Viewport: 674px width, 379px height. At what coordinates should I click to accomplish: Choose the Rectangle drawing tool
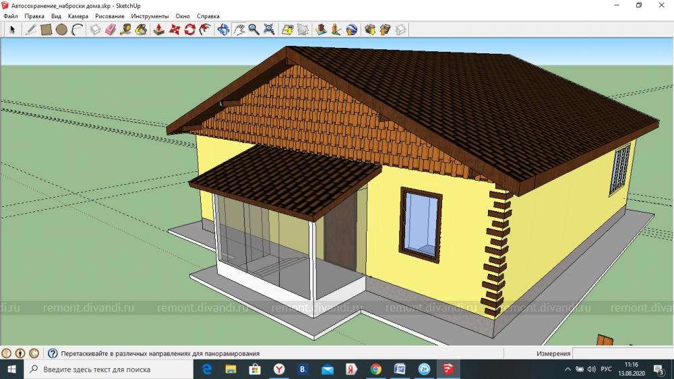pos(47,30)
